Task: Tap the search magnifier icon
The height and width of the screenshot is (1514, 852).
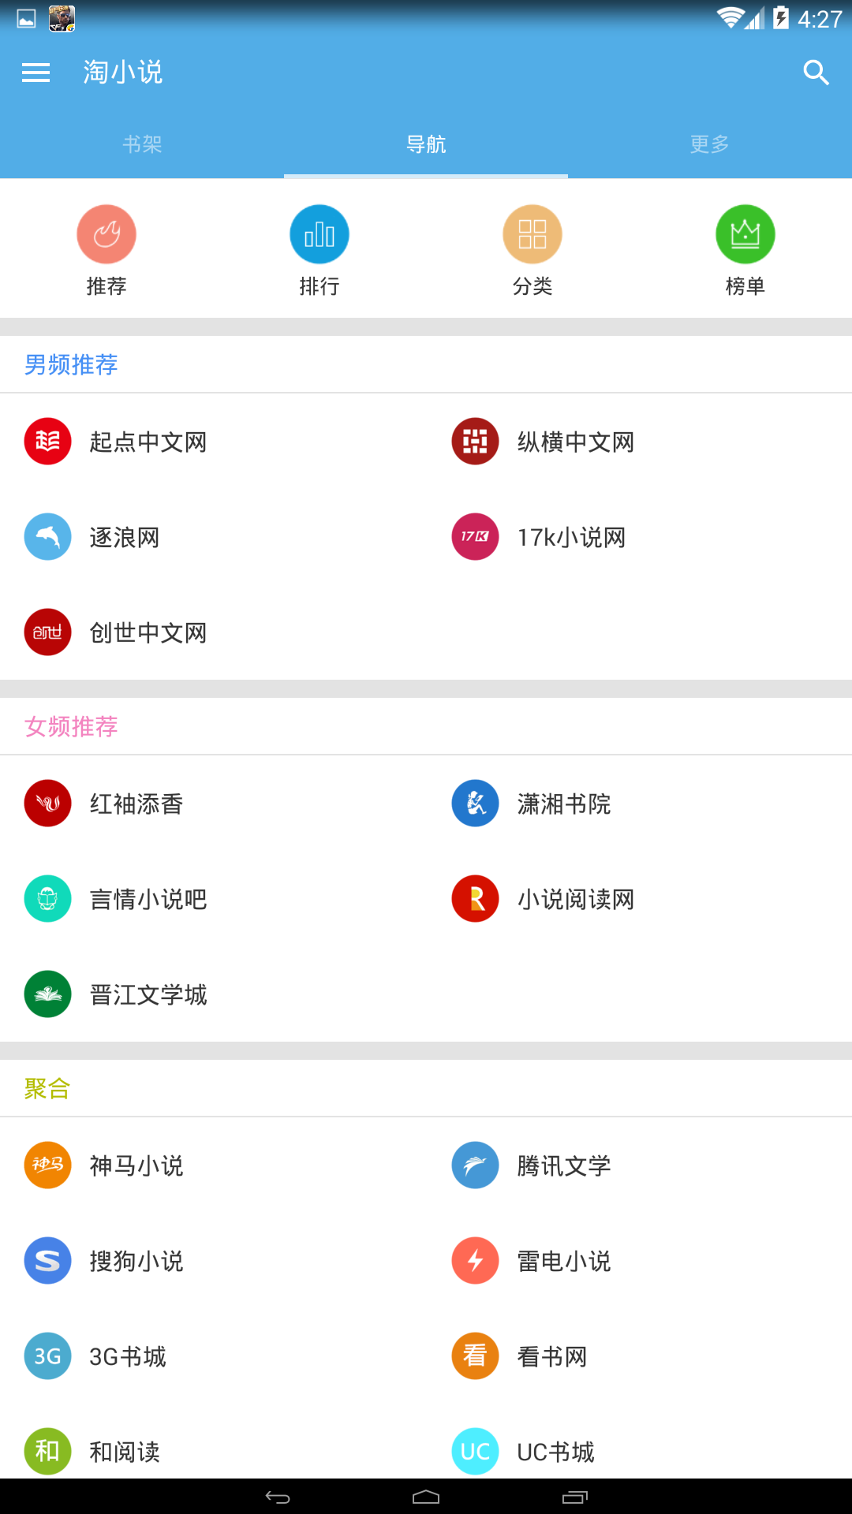Action: coord(816,73)
